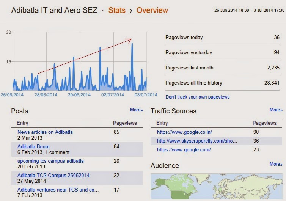Open the Stats breadcrumb link
This screenshot has width=286, height=201.
point(117,10)
